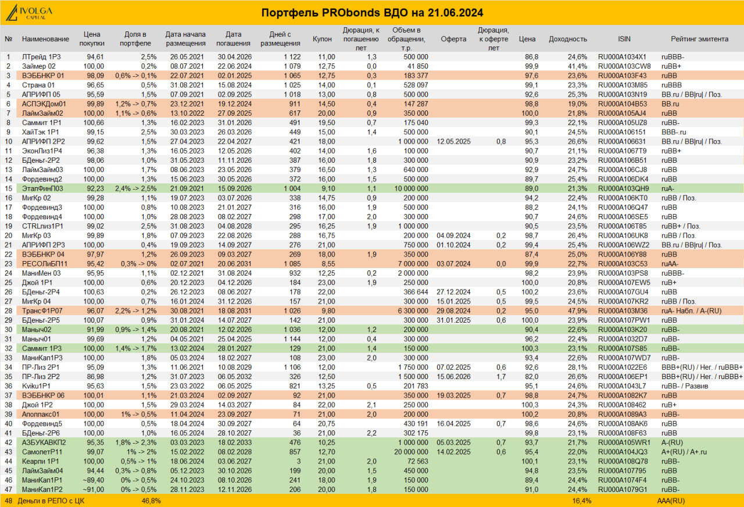Click the purchase price '~89,40'
This screenshot has height=507, width=744.
[94, 480]
